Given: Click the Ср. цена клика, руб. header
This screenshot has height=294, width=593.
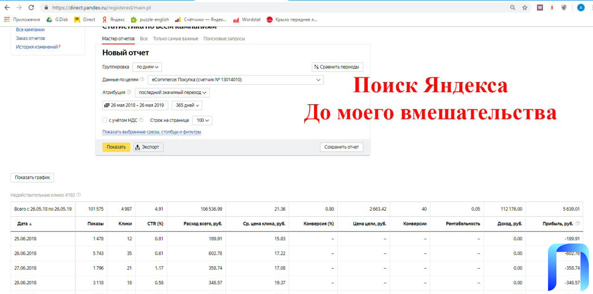Looking at the screenshot, I should click(x=264, y=224).
